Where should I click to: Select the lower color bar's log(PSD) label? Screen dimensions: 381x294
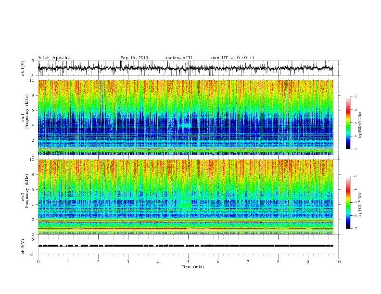(360, 204)
